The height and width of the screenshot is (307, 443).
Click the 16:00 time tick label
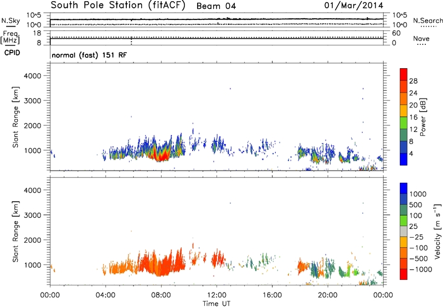272,295
